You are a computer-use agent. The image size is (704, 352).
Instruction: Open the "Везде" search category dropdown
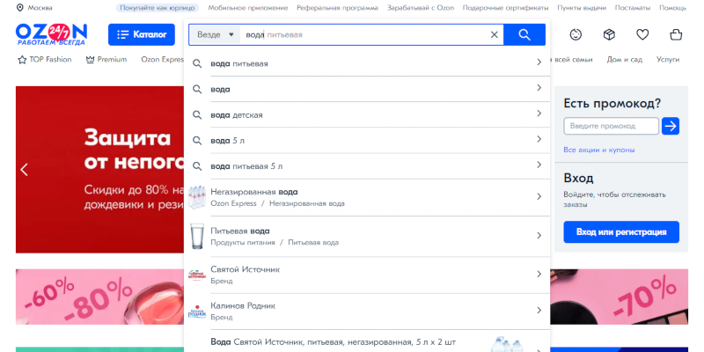(x=216, y=35)
